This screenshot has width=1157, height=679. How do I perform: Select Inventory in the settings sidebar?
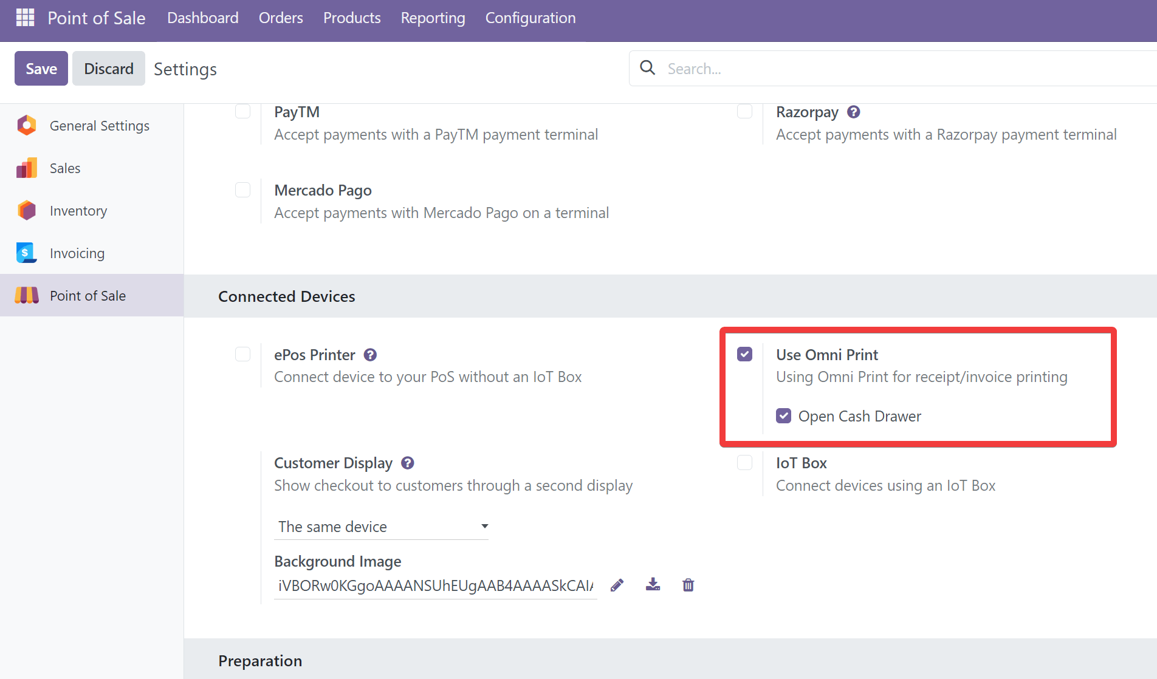(78, 211)
